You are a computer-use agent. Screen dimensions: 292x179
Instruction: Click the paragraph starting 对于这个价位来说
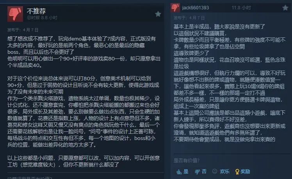click(84, 112)
